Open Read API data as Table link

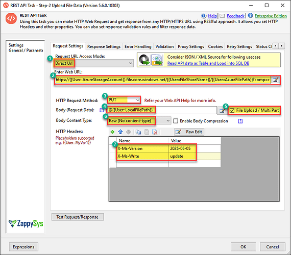208,63
